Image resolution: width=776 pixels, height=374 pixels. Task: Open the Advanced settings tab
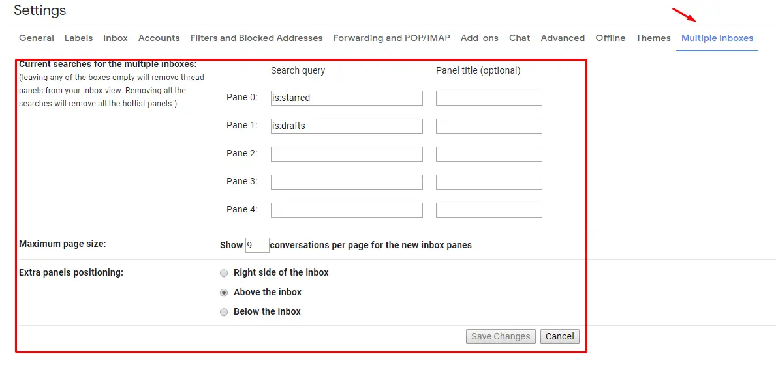click(x=563, y=38)
